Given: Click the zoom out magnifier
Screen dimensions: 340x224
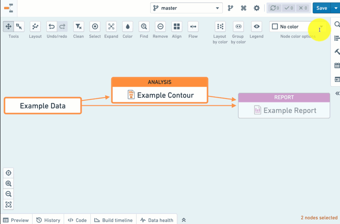Looking at the screenshot, I should pos(8,194).
